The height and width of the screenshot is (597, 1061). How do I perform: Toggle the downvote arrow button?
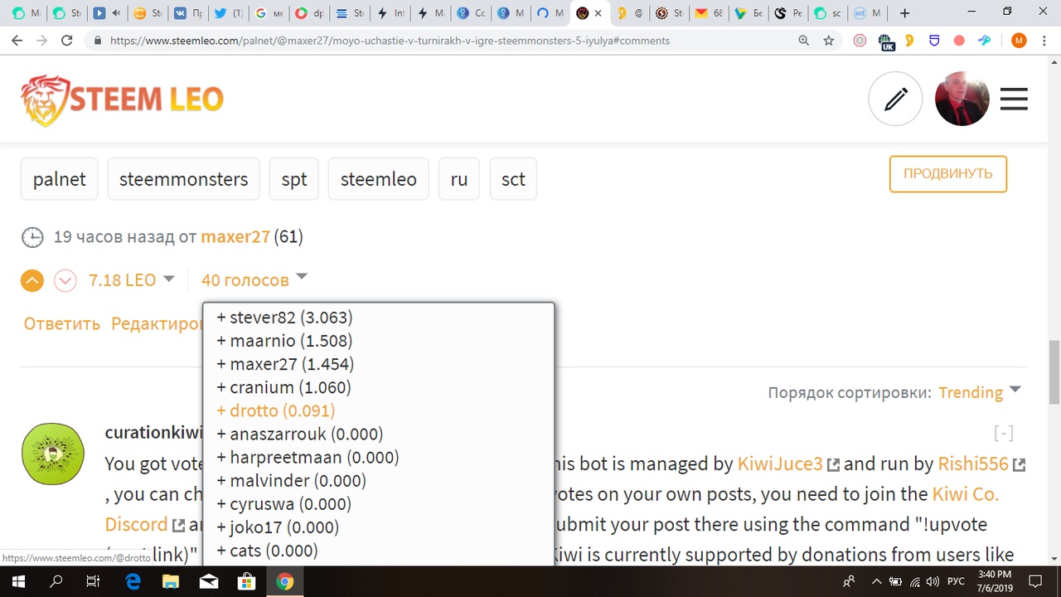pos(65,281)
